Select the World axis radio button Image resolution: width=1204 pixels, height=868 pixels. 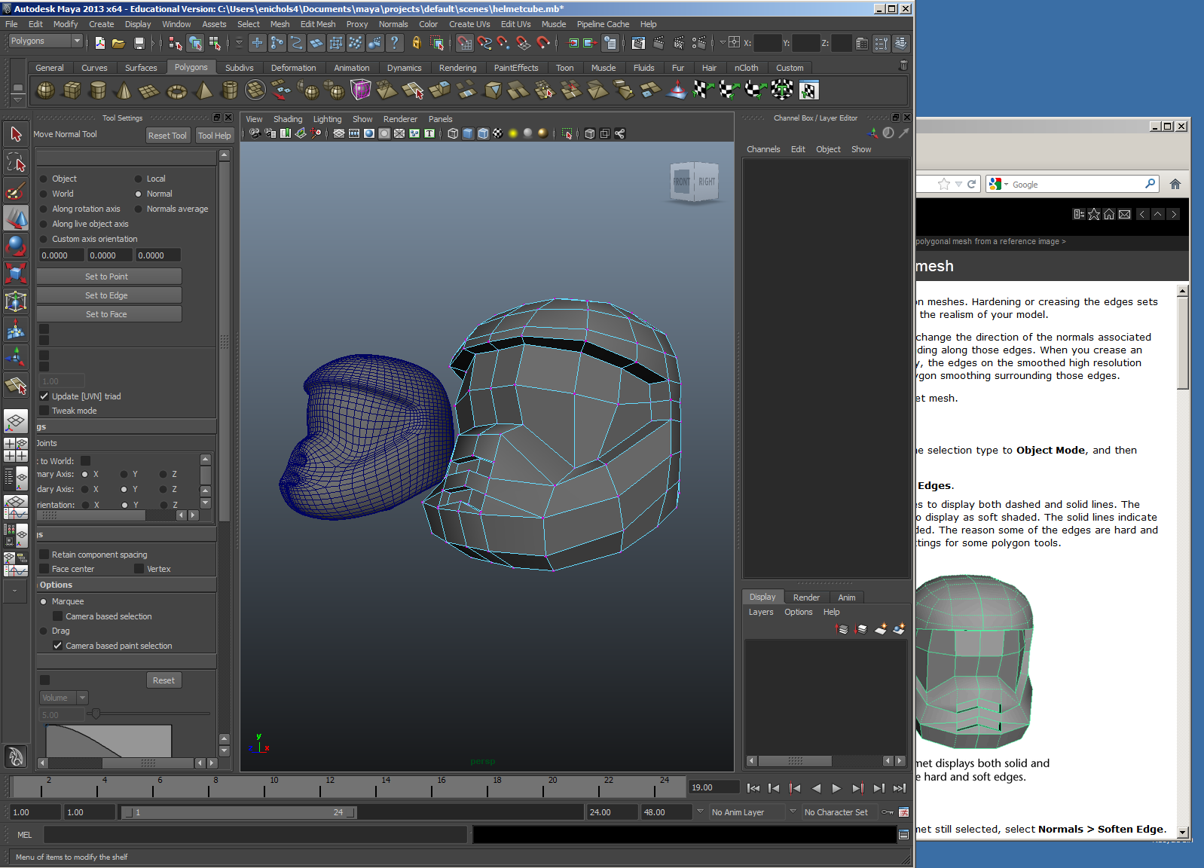[x=44, y=194]
